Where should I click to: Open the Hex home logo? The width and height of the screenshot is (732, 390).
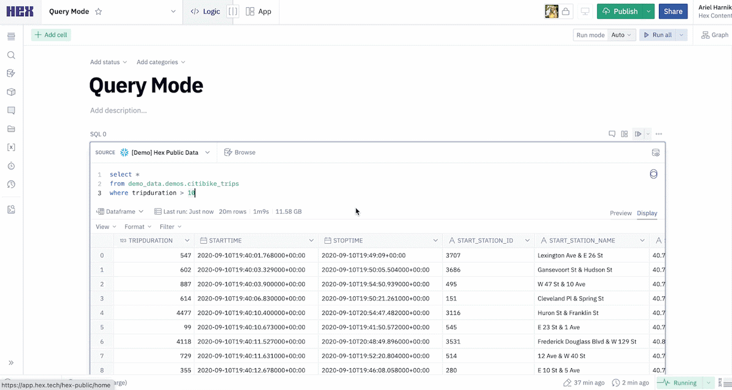coord(20,11)
